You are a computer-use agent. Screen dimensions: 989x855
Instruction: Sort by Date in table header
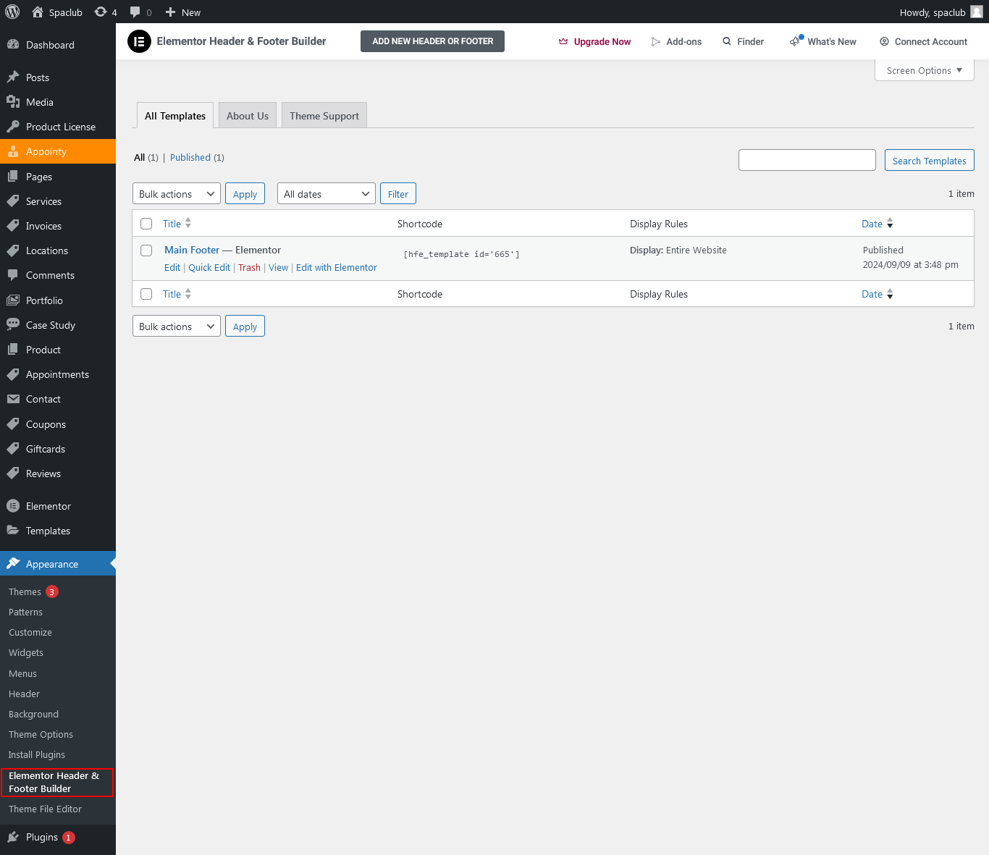[878, 224]
